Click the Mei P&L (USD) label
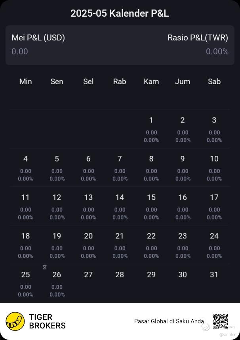 38,38
